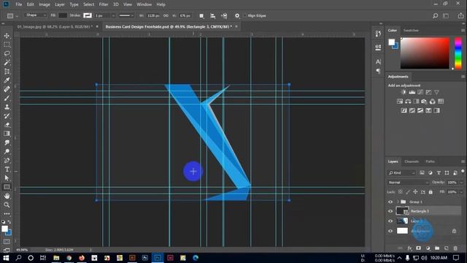This screenshot has width=467, height=263.
Task: Select the Horizontal Type tool
Action: point(7,169)
